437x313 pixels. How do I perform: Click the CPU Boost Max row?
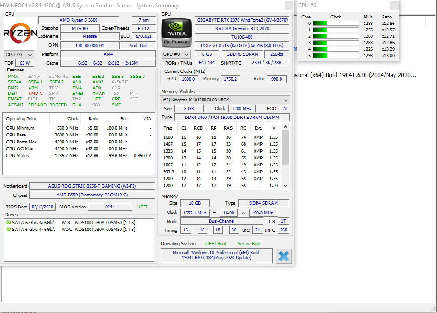78,142
